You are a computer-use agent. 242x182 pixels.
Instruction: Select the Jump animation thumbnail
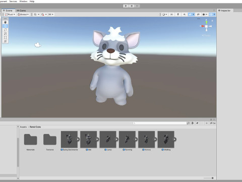108,140
